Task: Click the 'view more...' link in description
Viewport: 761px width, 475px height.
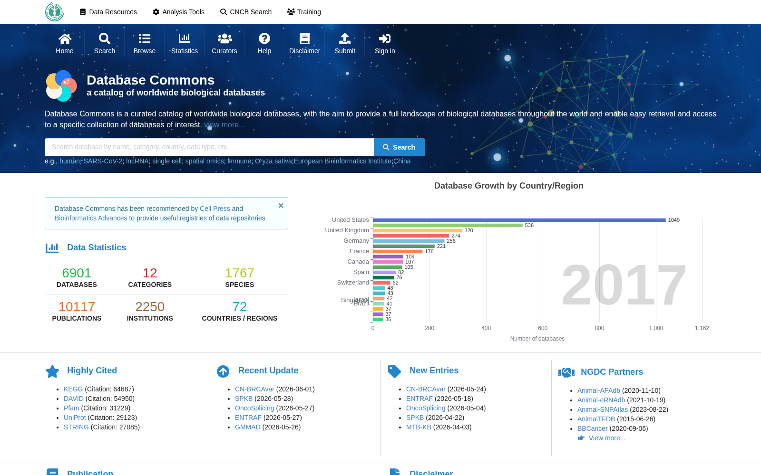Action: [x=224, y=125]
